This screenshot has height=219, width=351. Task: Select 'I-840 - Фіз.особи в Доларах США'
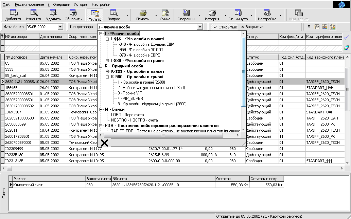pyautogui.click(x=146, y=44)
